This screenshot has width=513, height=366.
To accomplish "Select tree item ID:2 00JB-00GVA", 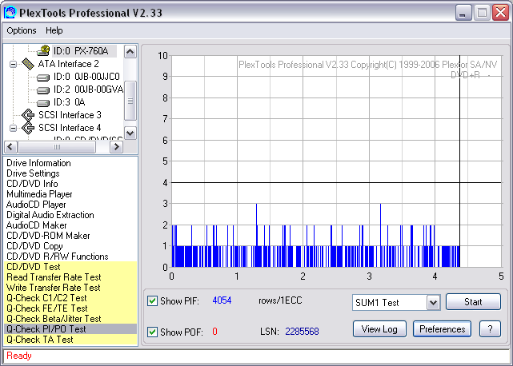I will 88,90.
